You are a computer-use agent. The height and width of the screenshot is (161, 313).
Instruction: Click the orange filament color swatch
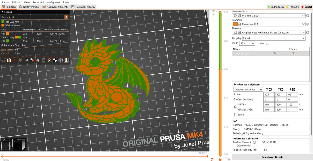235,24
